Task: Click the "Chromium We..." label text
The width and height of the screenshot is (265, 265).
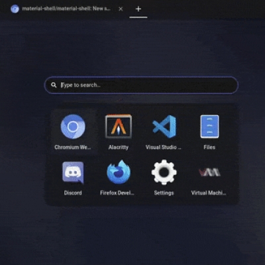Action: coord(73,147)
